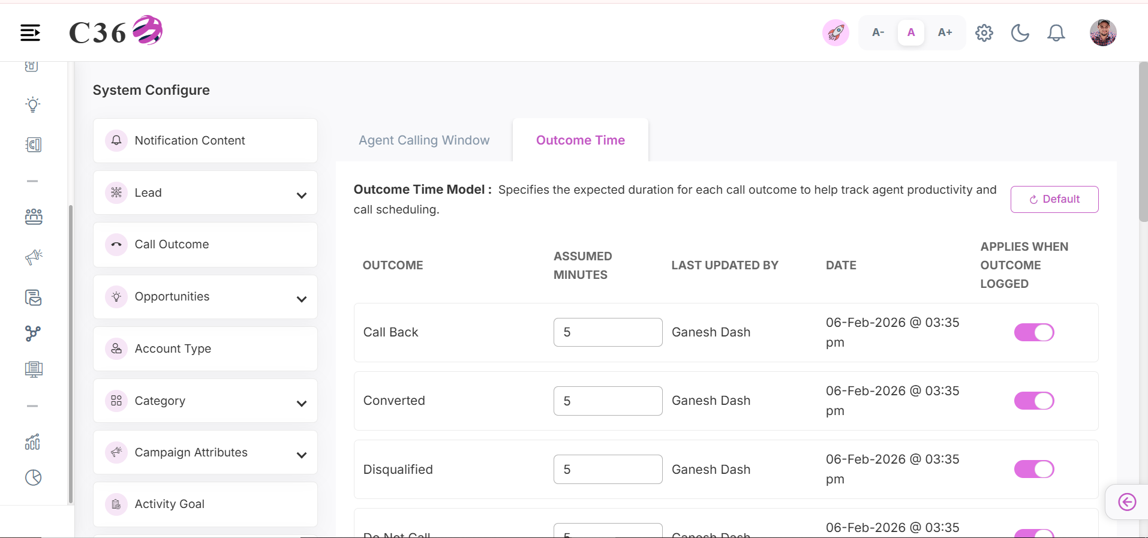The height and width of the screenshot is (538, 1148).
Task: Click the icon beside Lead menu item
Action: (116, 193)
